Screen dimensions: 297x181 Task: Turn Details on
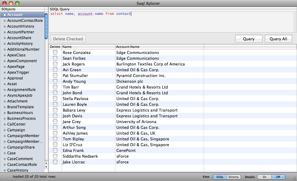(x=264, y=177)
